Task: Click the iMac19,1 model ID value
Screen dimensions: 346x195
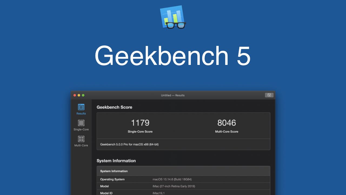Action: (x=158, y=193)
